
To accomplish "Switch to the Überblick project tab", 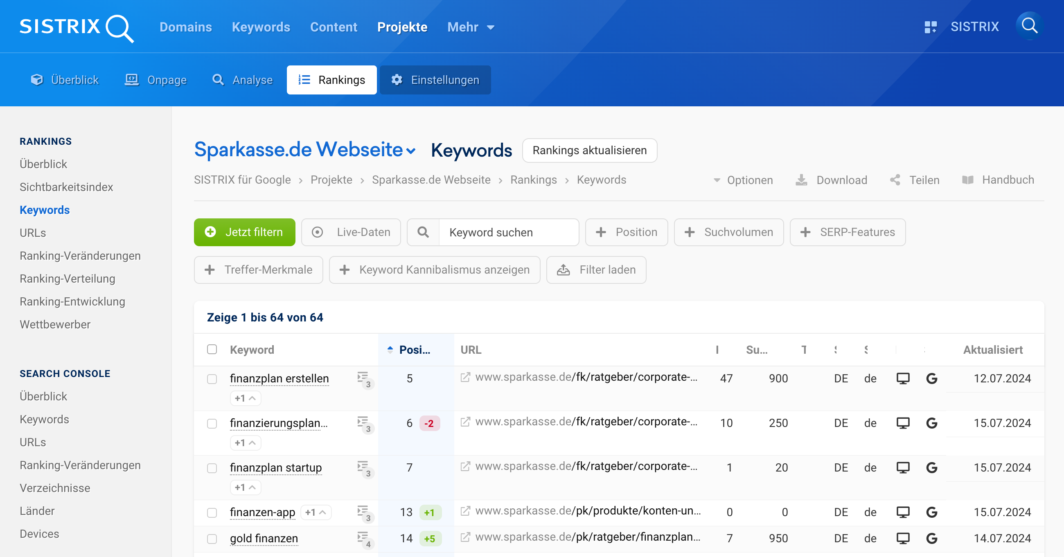I will [x=65, y=80].
